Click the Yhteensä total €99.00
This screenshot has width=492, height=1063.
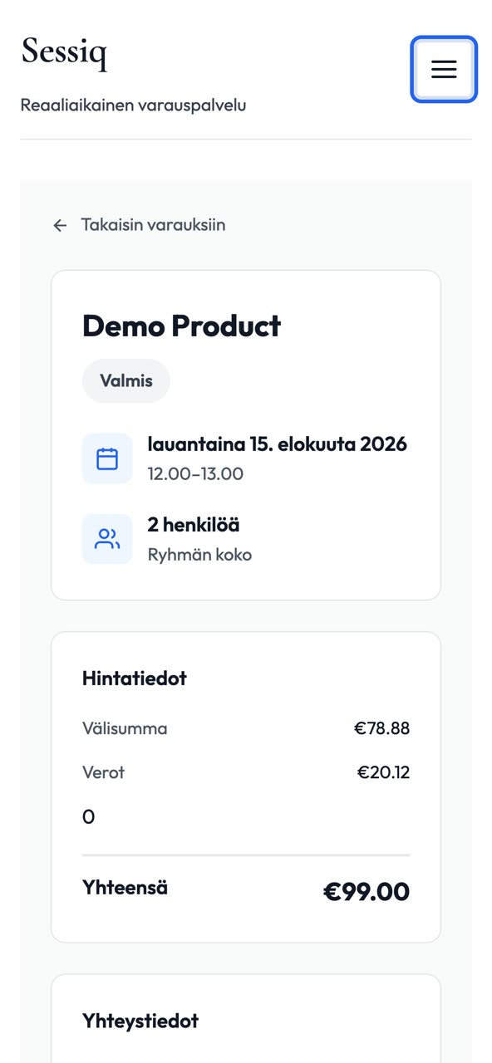(x=367, y=892)
